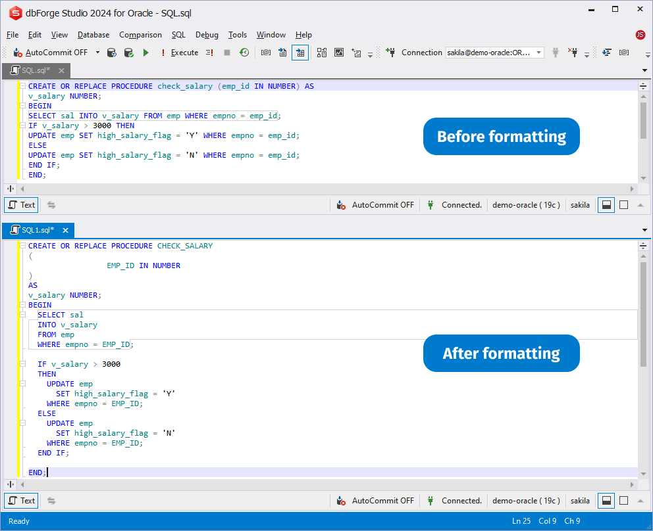Toggle single-pane layout button in SQL1.sql pane
Screen dimensions: 653x531
coord(624,501)
